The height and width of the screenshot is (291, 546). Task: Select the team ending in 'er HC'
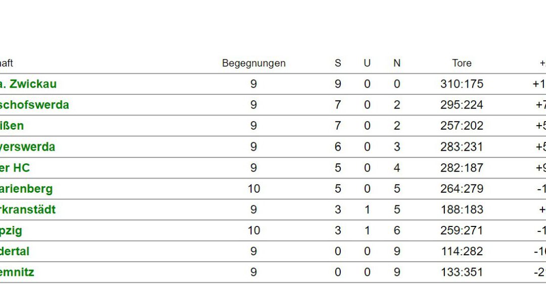tap(15, 168)
